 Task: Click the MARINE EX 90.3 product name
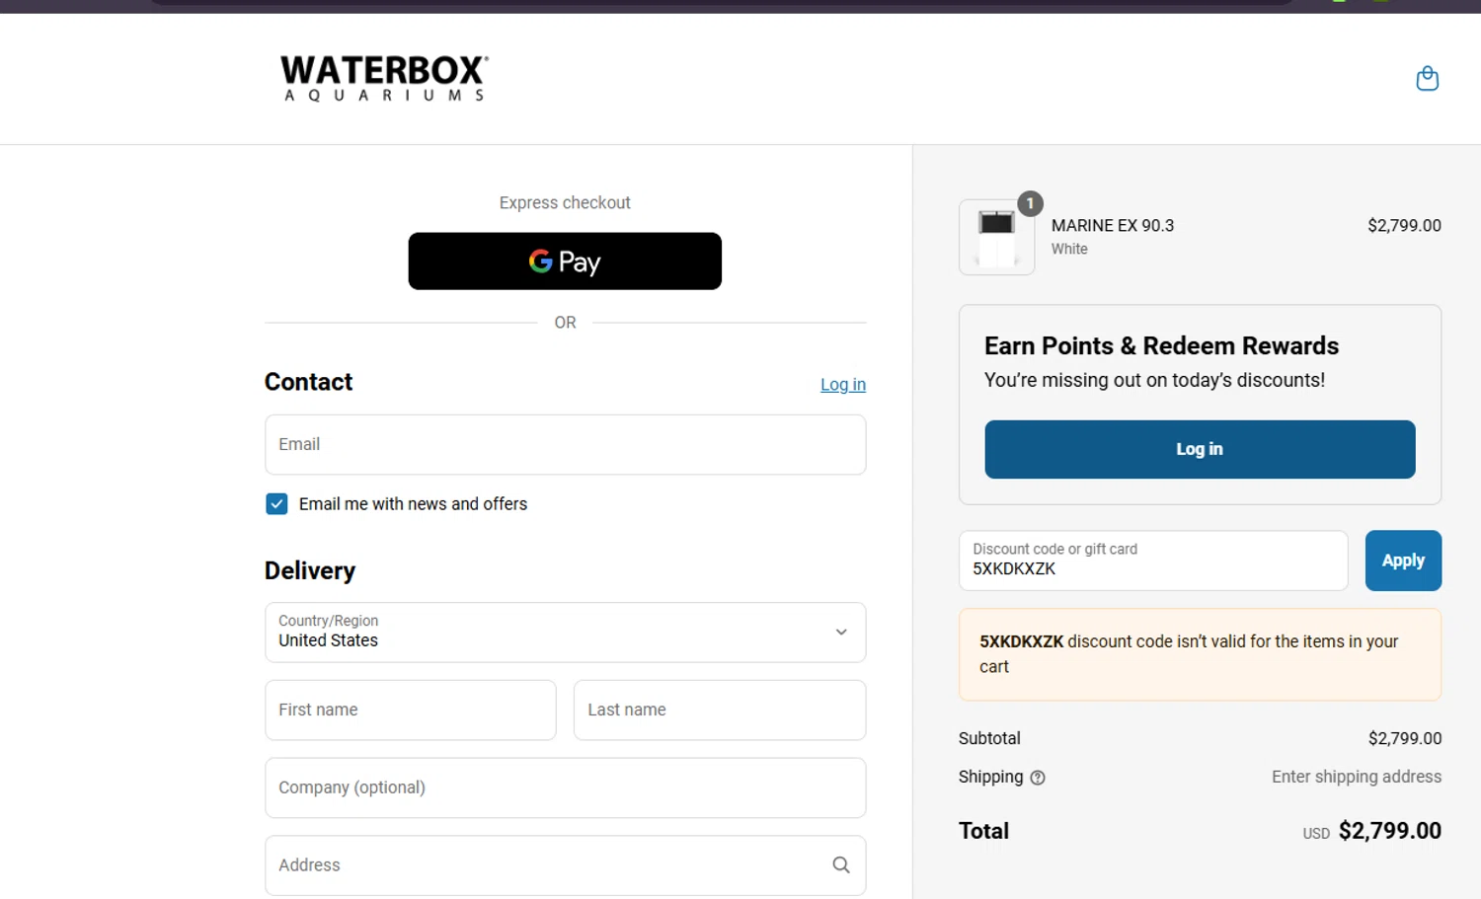tap(1113, 226)
